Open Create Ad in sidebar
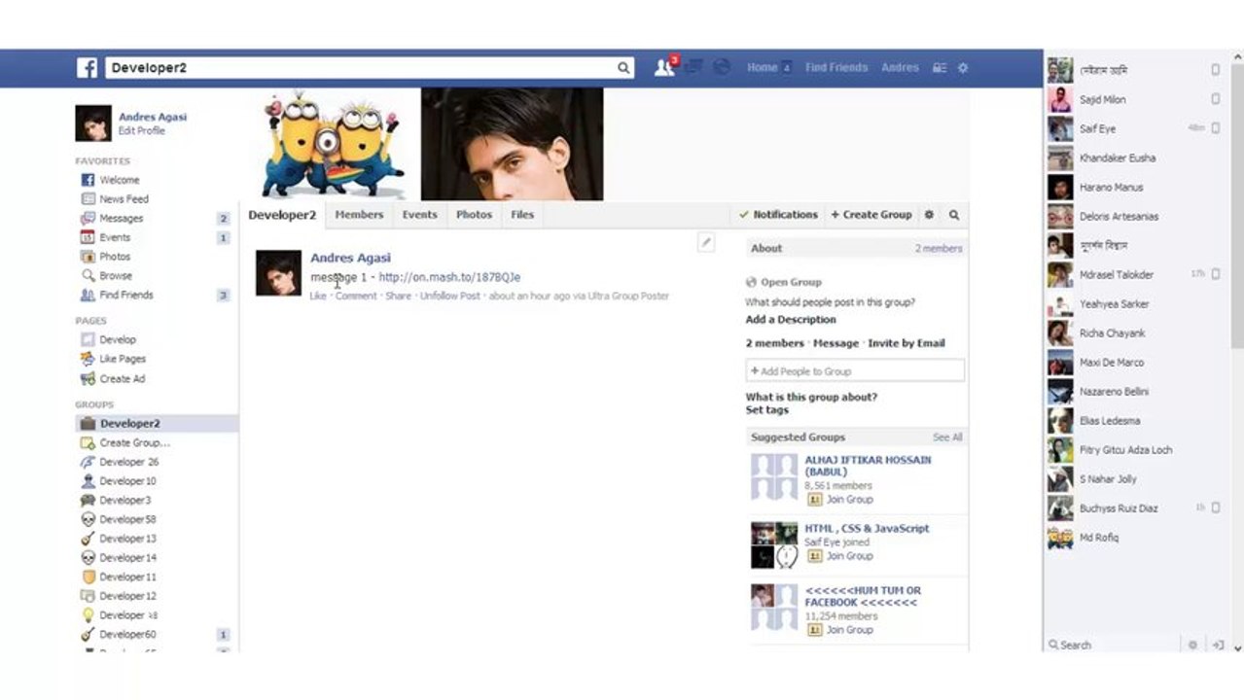The image size is (1244, 700). click(122, 379)
